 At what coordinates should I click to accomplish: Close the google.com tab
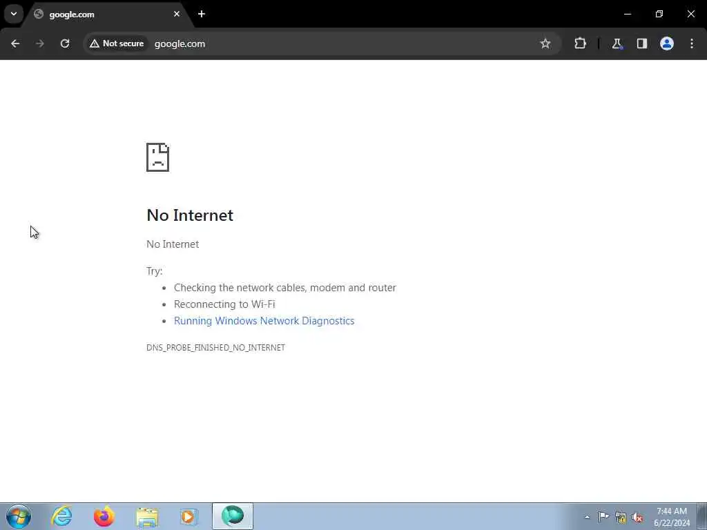pyautogui.click(x=177, y=14)
